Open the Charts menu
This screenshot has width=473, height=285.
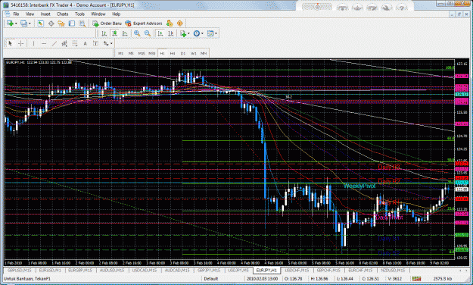[x=63, y=14]
